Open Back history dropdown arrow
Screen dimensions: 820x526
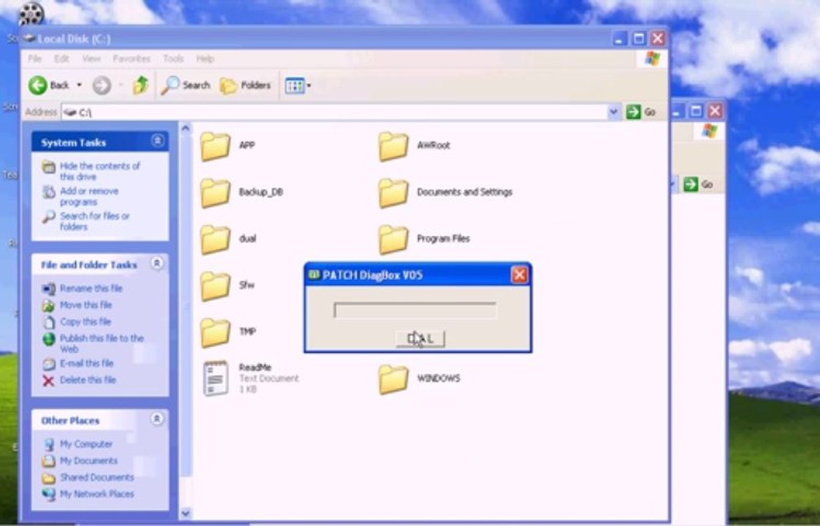[x=80, y=85]
